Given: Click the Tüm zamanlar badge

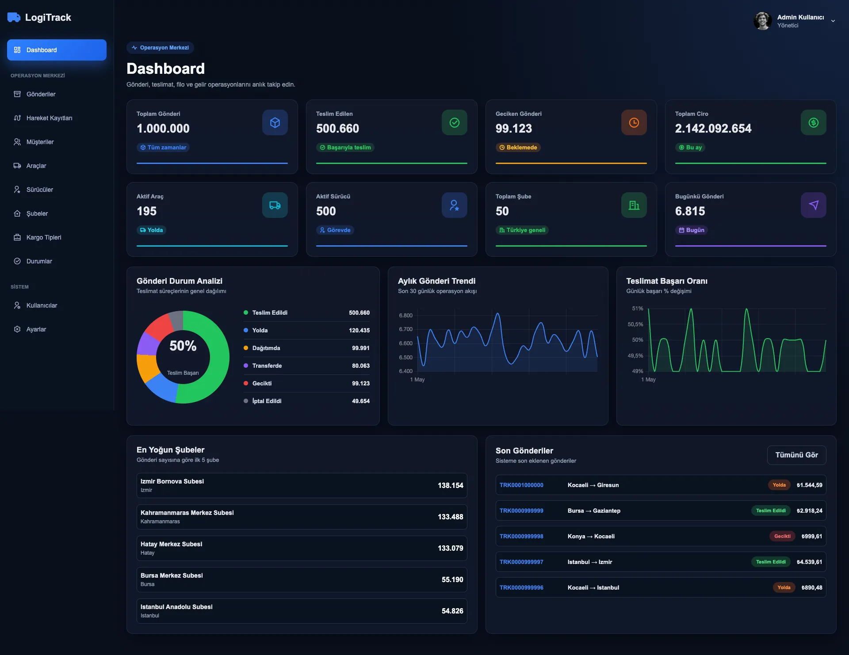Looking at the screenshot, I should [x=163, y=148].
